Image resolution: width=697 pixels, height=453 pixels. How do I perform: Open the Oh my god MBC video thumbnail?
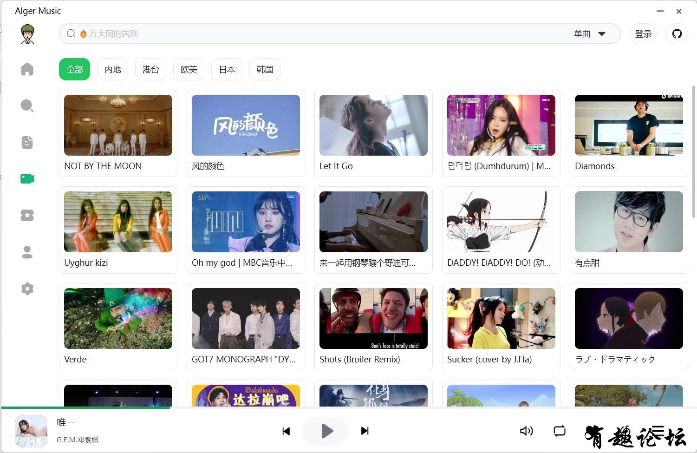(246, 222)
